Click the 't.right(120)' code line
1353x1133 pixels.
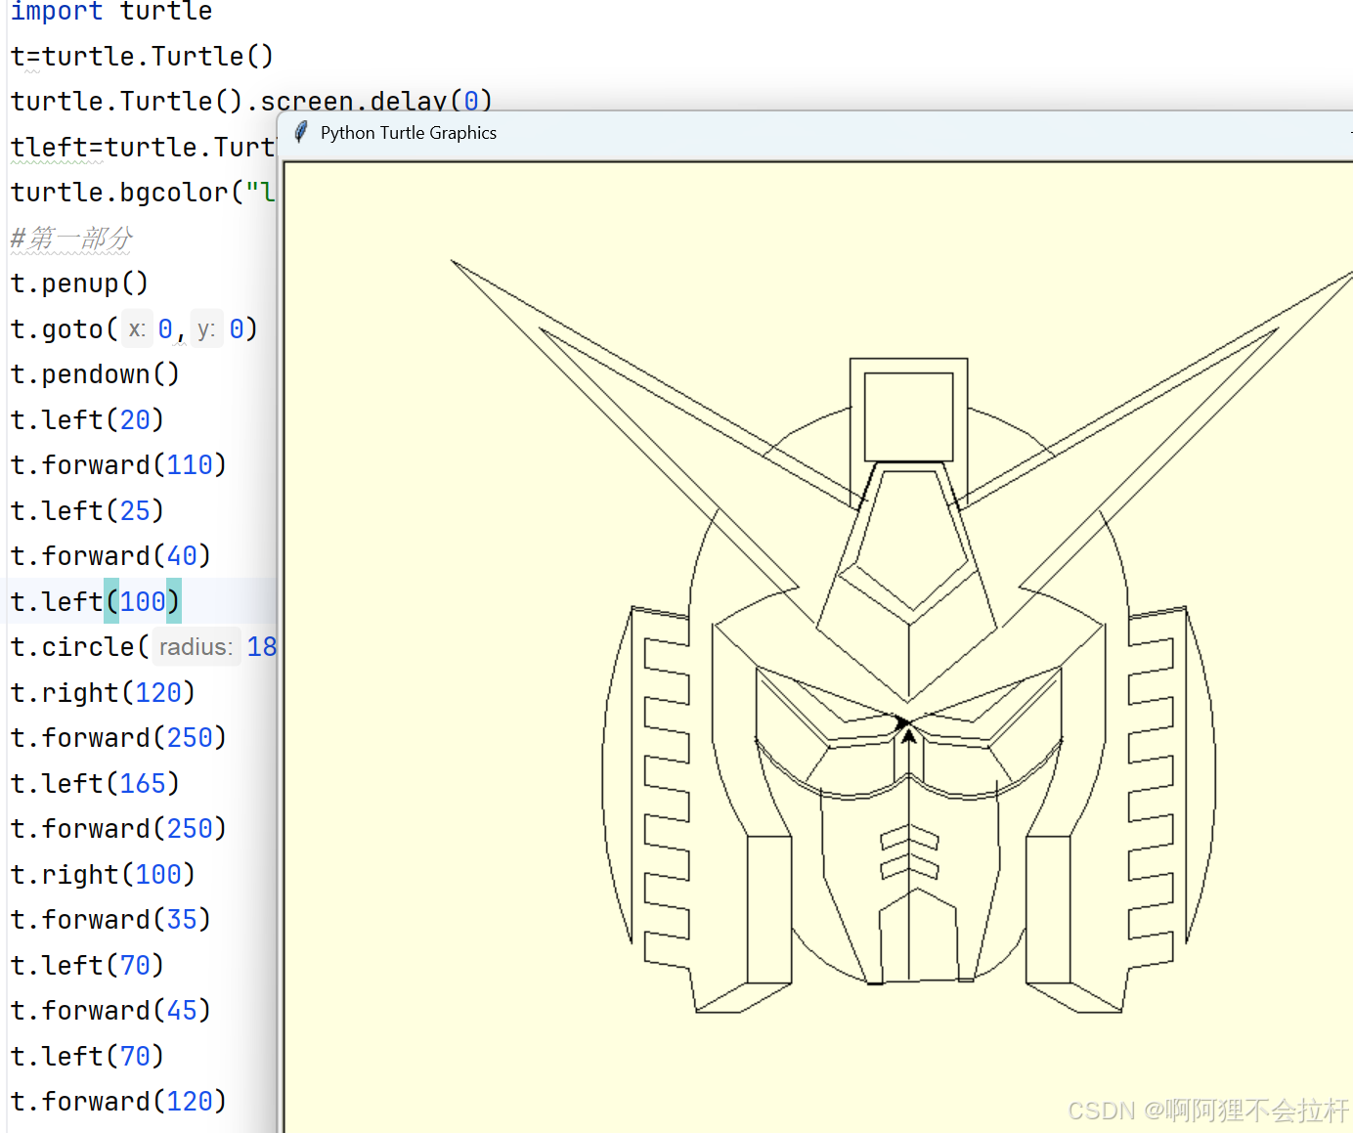coord(103,693)
